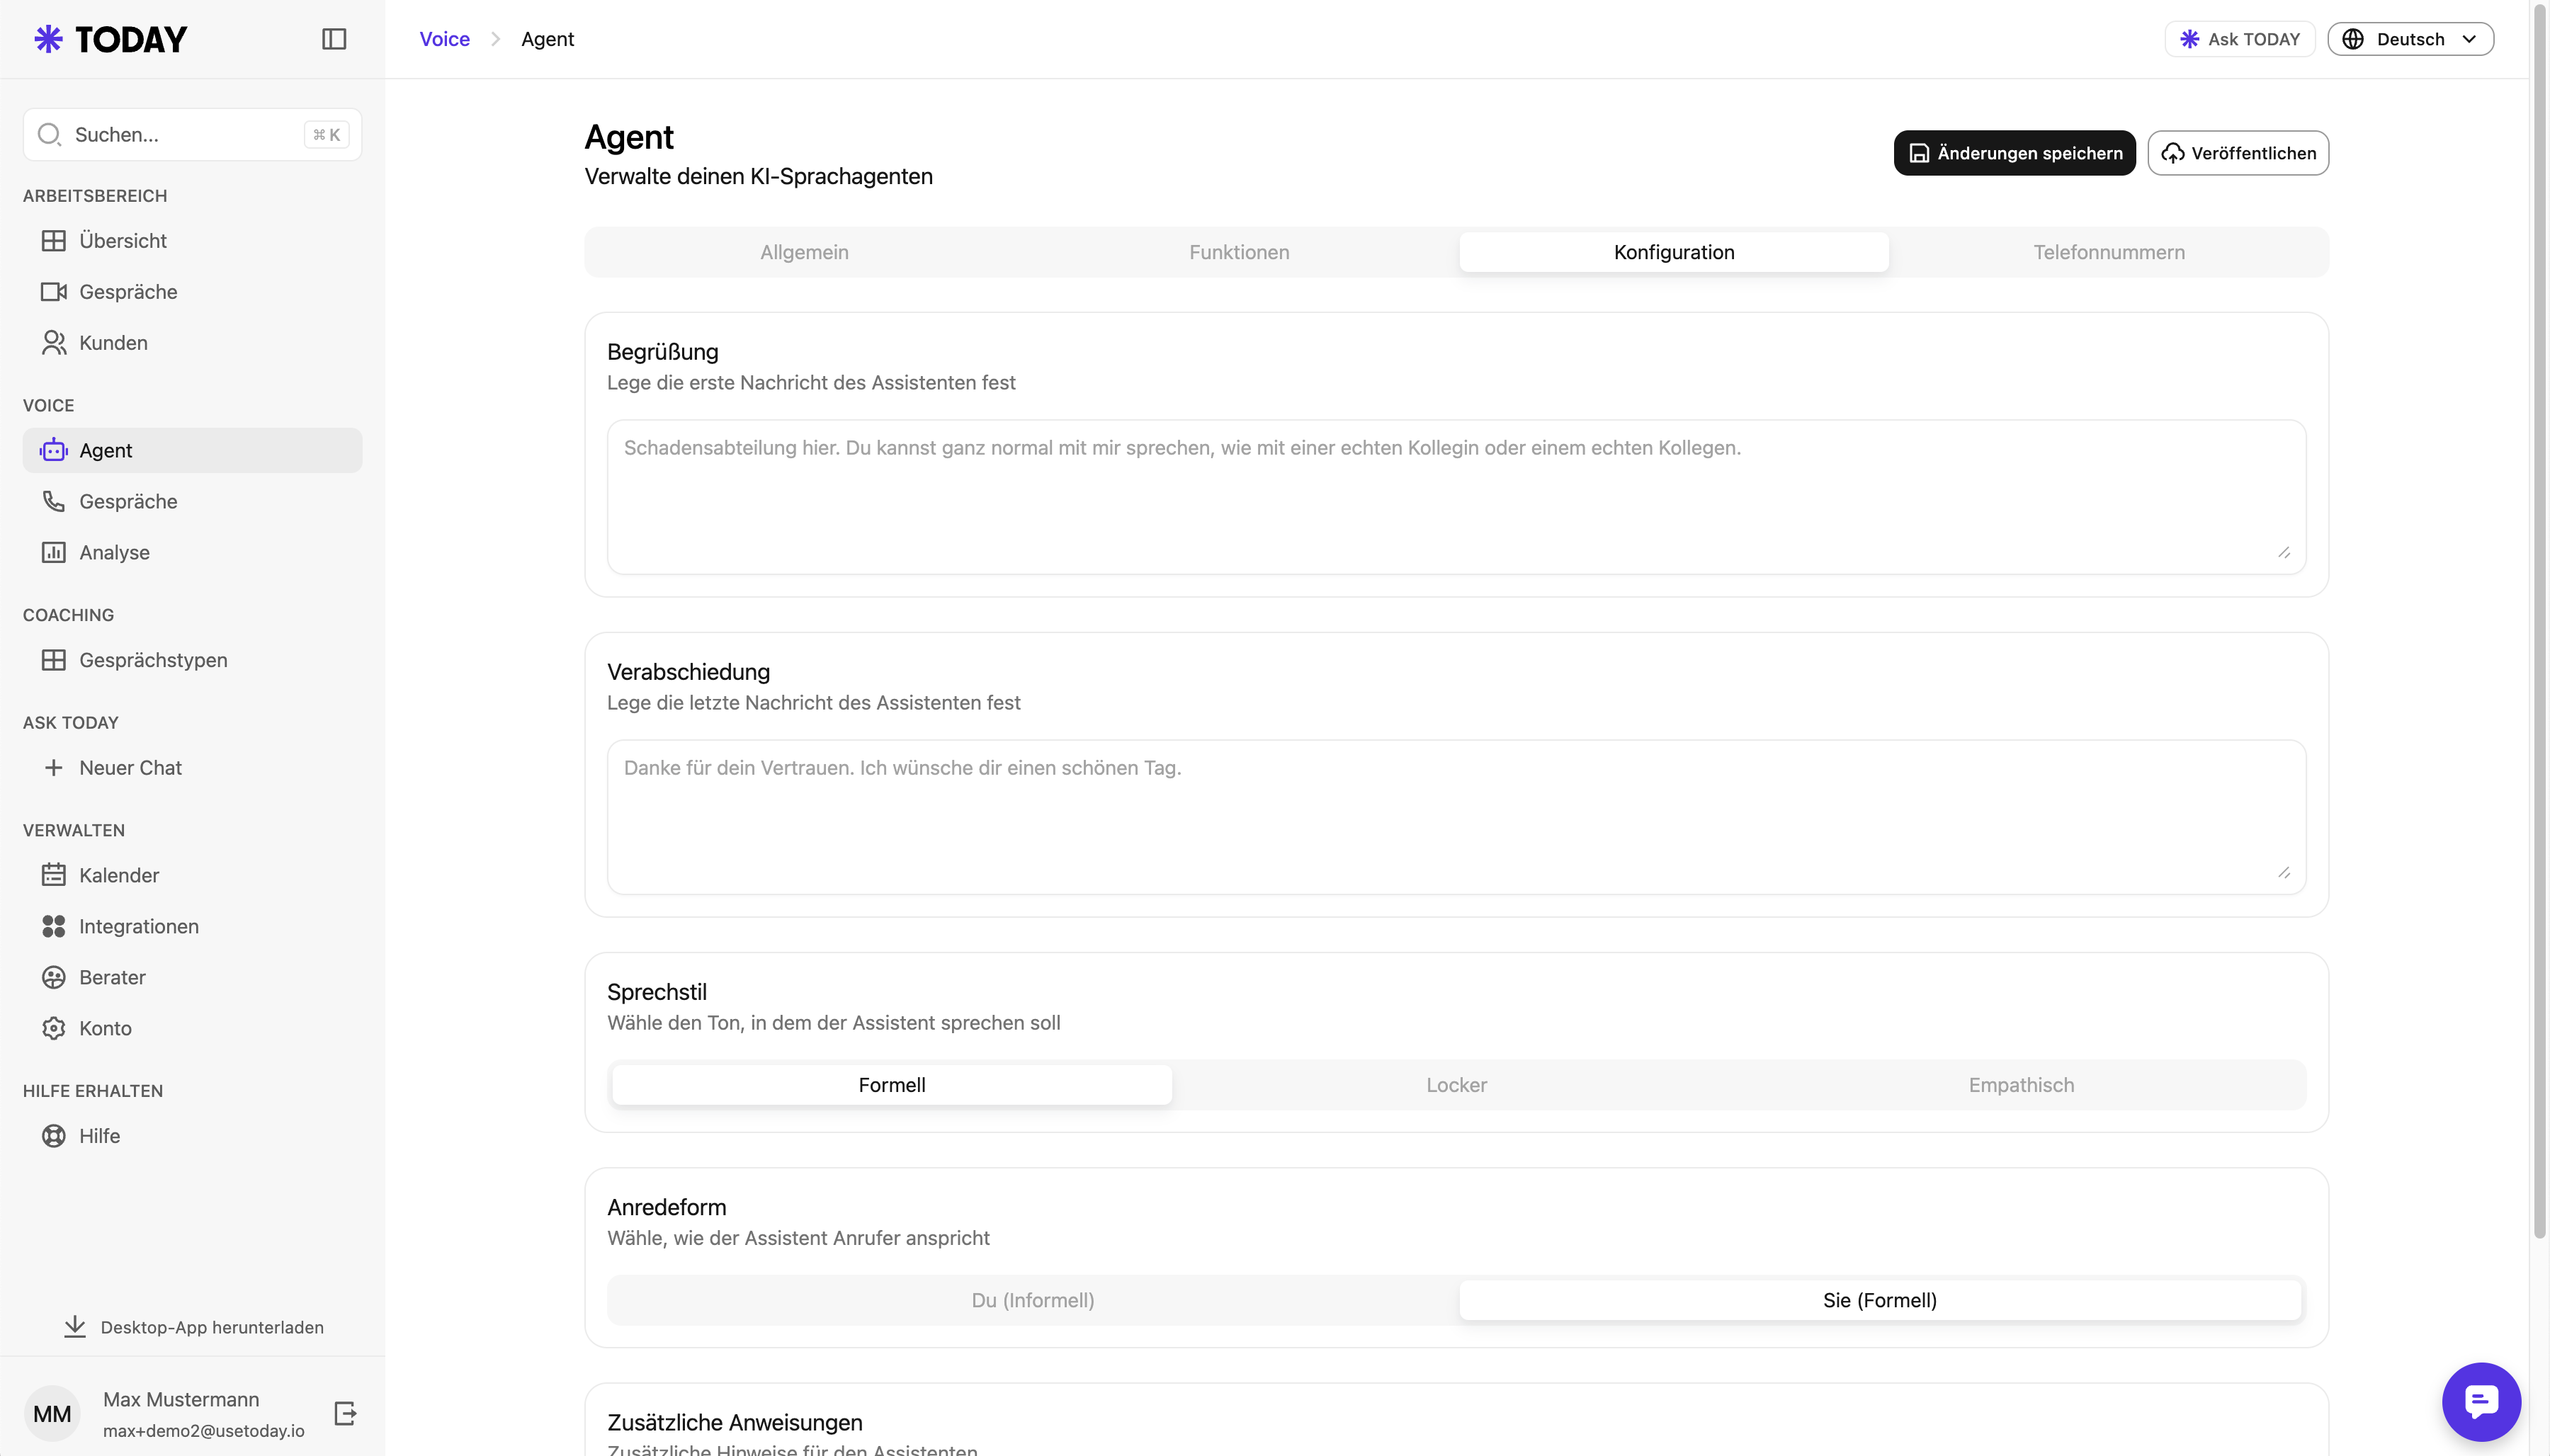Click the Analyse chart icon
This screenshot has height=1456, width=2550.
[54, 553]
